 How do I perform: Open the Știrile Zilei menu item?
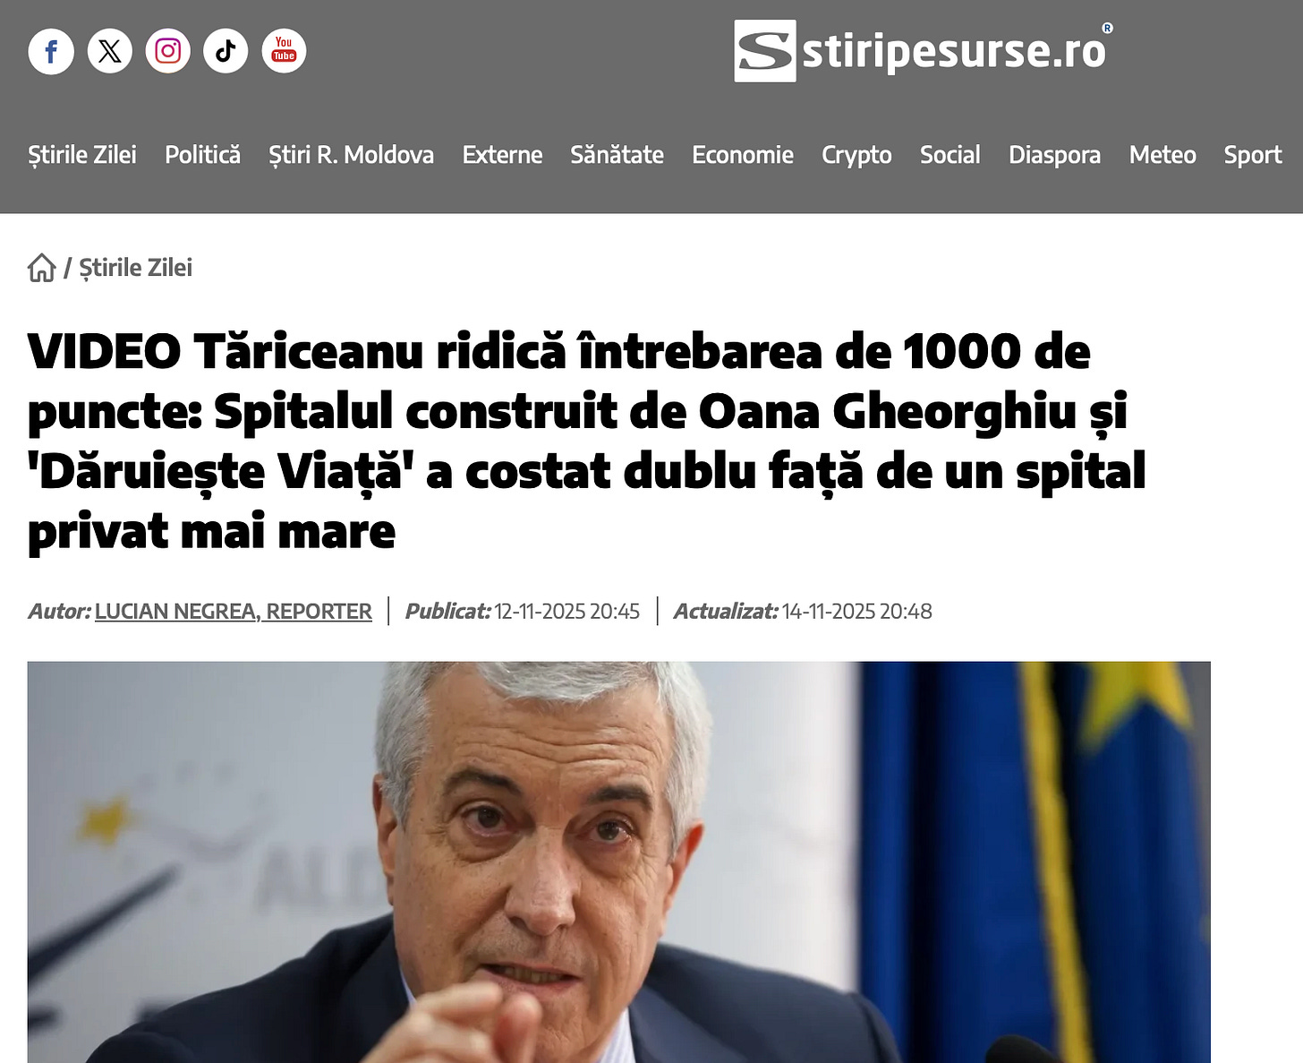tap(82, 155)
